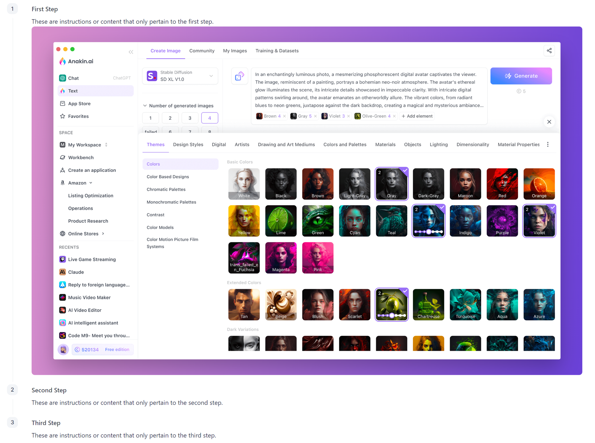This screenshot has width=595, height=443.
Task: Open more categories vertical dots menu
Action: coord(548,144)
